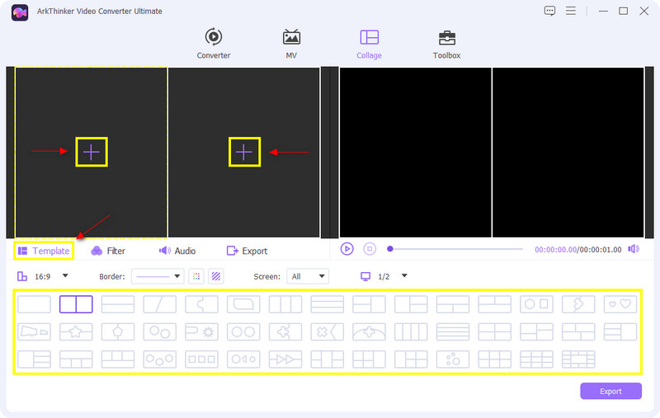The image size is (660, 418).
Task: Choose the arch with cross shape template
Action: (369, 331)
